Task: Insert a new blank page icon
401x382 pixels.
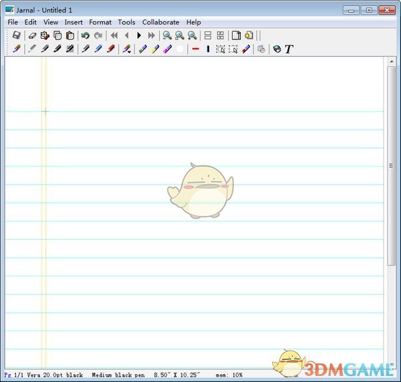Action: 236,35
